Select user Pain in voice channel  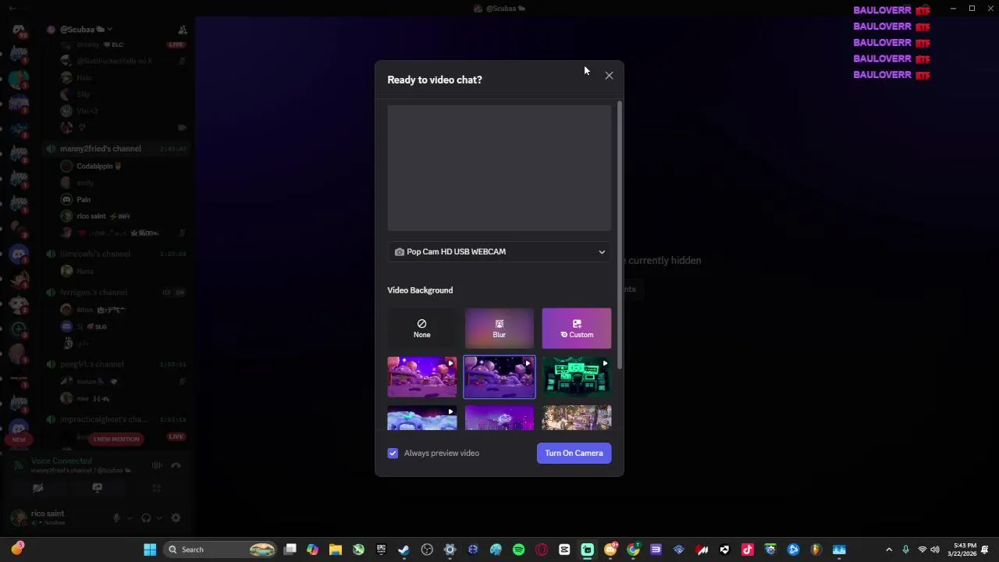point(84,199)
